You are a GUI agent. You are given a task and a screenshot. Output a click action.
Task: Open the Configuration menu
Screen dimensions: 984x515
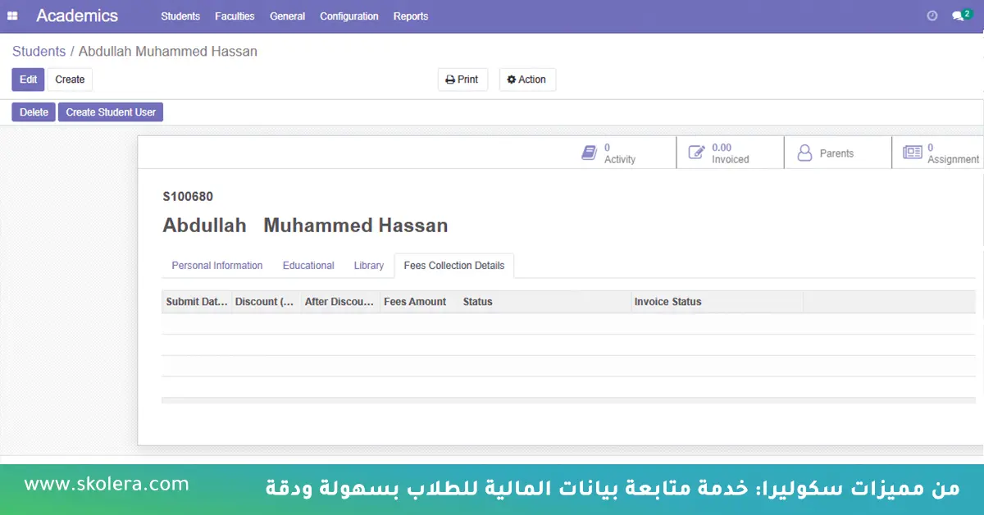click(349, 16)
